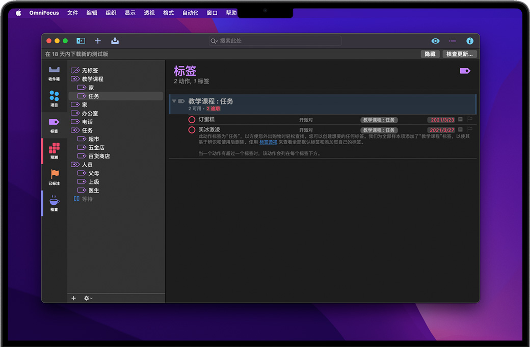Open the gear action menu in sidebar
This screenshot has height=347, width=530.
pyautogui.click(x=88, y=298)
